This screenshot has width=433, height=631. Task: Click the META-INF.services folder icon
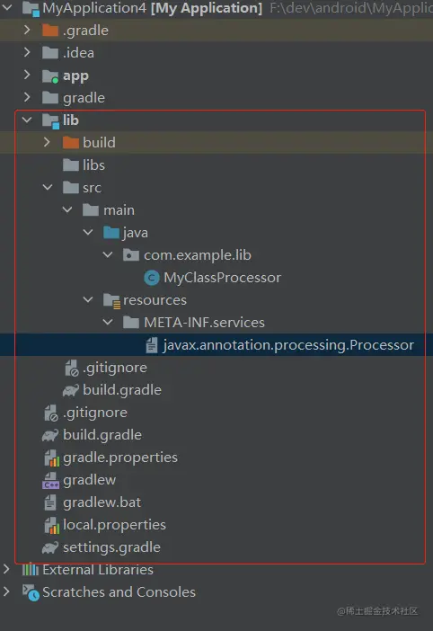tap(131, 323)
